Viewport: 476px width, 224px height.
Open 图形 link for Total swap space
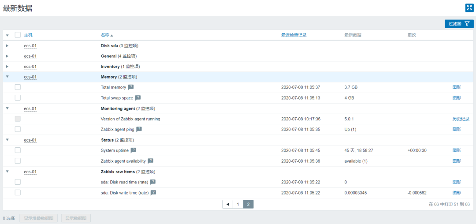point(457,98)
